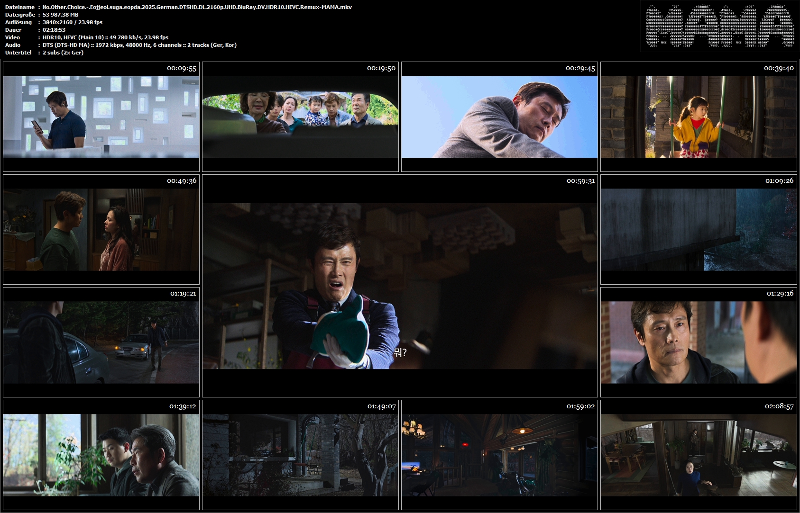The height and width of the screenshot is (513, 800).
Task: Click the HDR10, HEVC video info line
Action: pos(106,37)
